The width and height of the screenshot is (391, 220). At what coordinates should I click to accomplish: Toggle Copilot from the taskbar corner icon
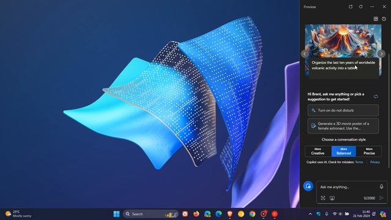pyautogui.click(x=383, y=214)
